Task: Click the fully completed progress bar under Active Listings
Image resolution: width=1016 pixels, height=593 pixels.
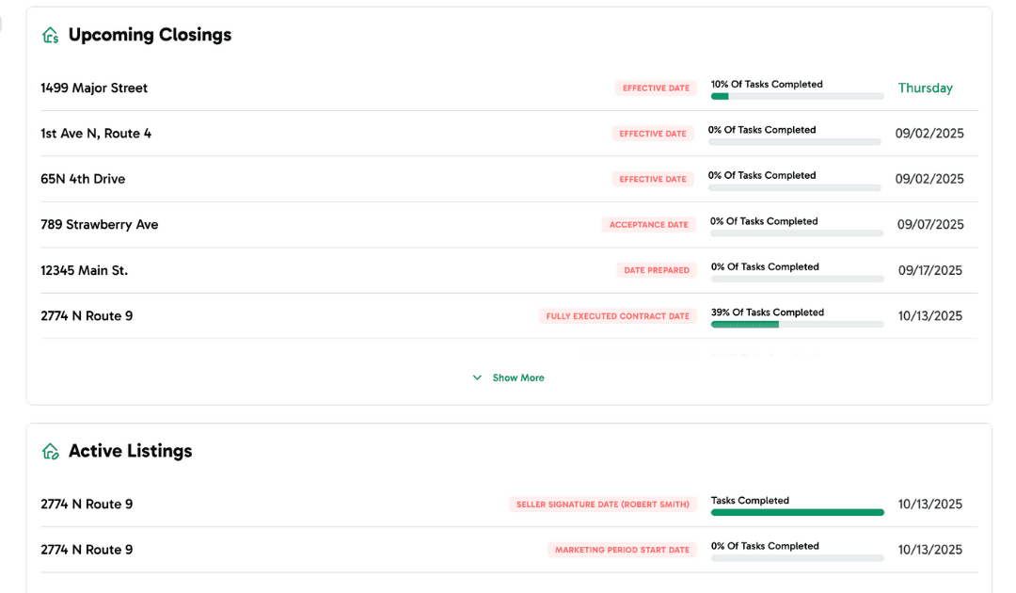Action: [x=797, y=512]
